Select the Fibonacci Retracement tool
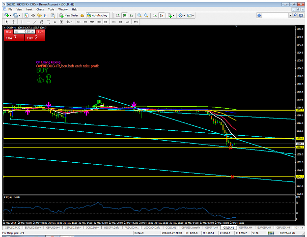 (x=48, y=22)
